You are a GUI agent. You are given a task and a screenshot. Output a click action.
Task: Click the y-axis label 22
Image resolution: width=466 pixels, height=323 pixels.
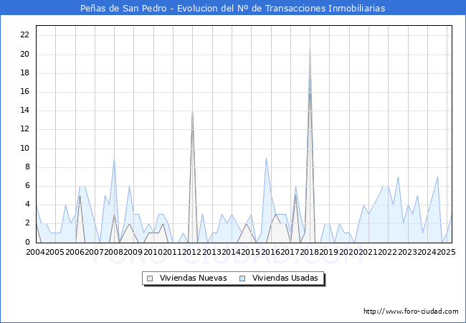click(24, 34)
